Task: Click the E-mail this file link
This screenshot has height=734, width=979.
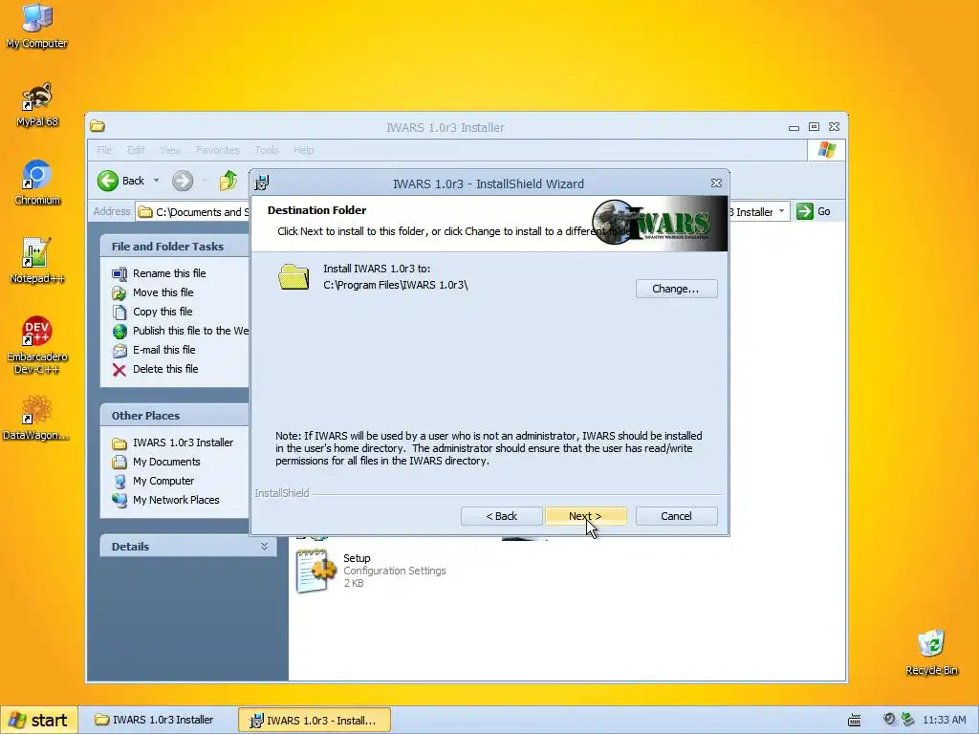Action: coord(163,350)
